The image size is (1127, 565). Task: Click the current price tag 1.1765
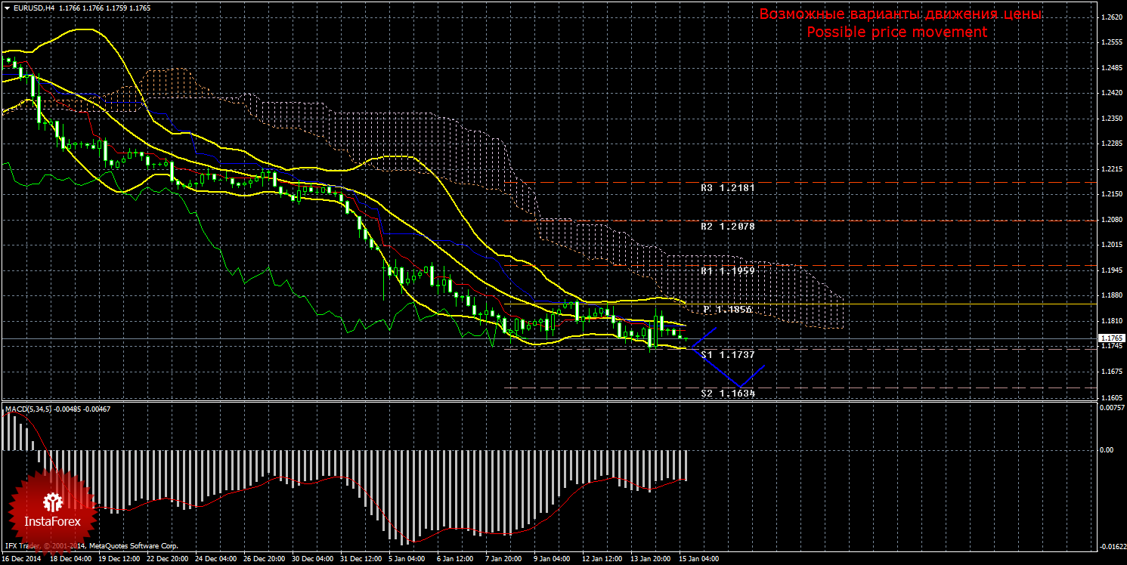tap(1111, 338)
